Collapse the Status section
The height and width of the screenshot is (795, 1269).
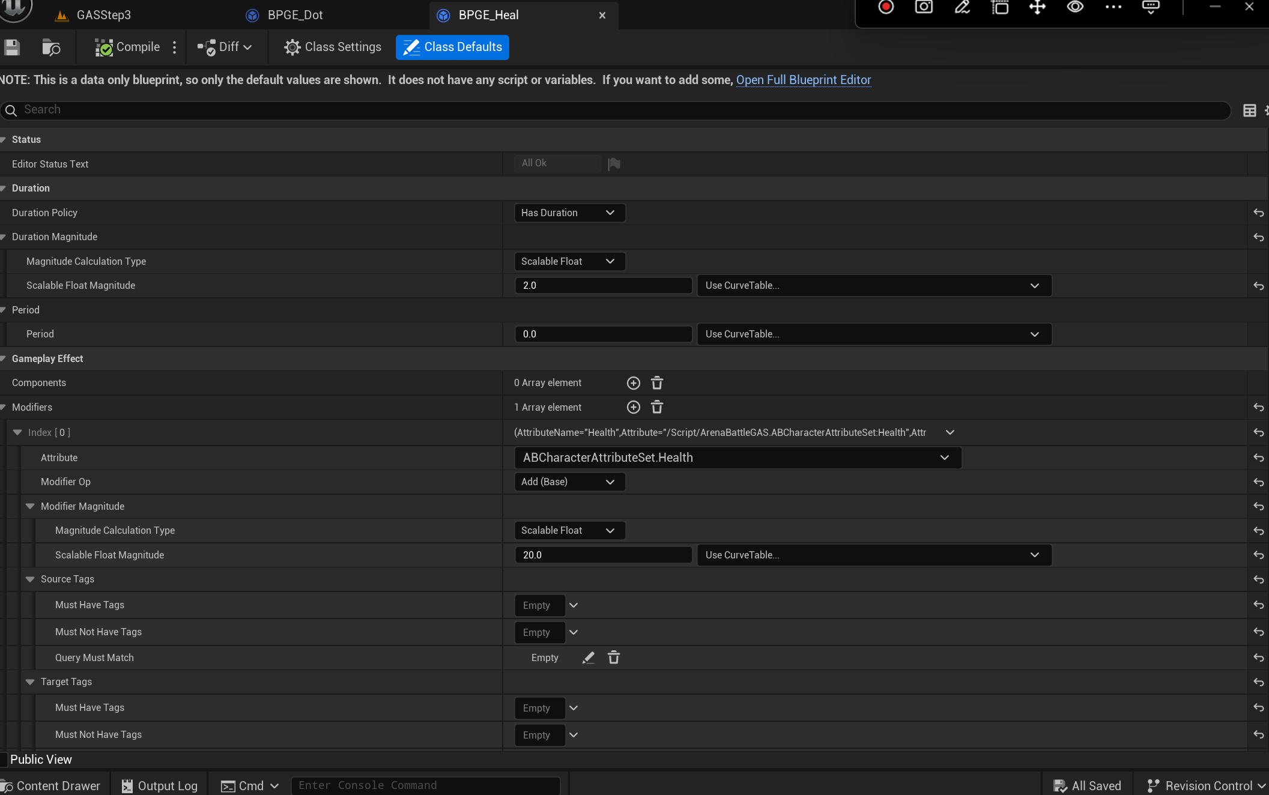(4, 139)
